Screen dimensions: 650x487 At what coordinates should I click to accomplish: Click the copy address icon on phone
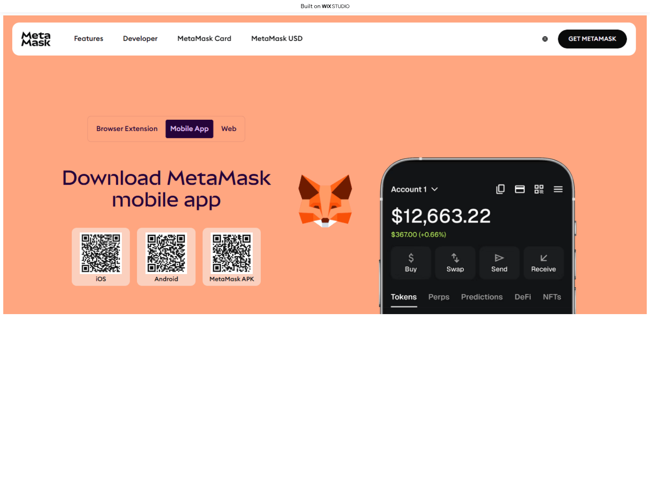(500, 189)
